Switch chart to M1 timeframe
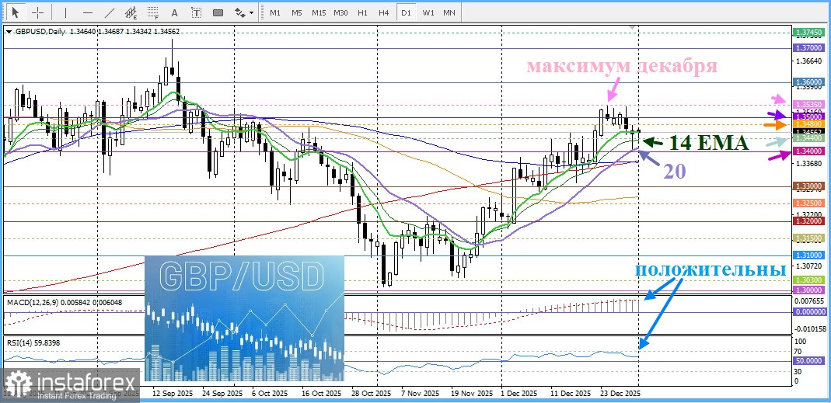831x403 pixels. click(275, 12)
